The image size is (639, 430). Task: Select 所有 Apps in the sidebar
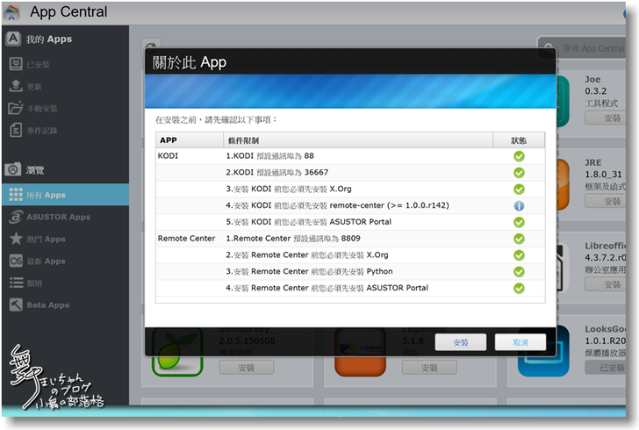[44, 195]
